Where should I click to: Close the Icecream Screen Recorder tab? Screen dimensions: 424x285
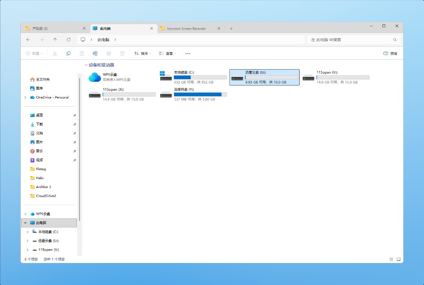point(219,28)
